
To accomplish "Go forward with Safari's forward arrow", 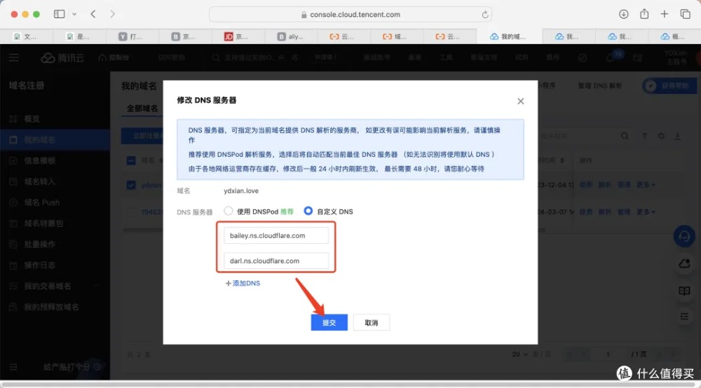I will point(112,14).
